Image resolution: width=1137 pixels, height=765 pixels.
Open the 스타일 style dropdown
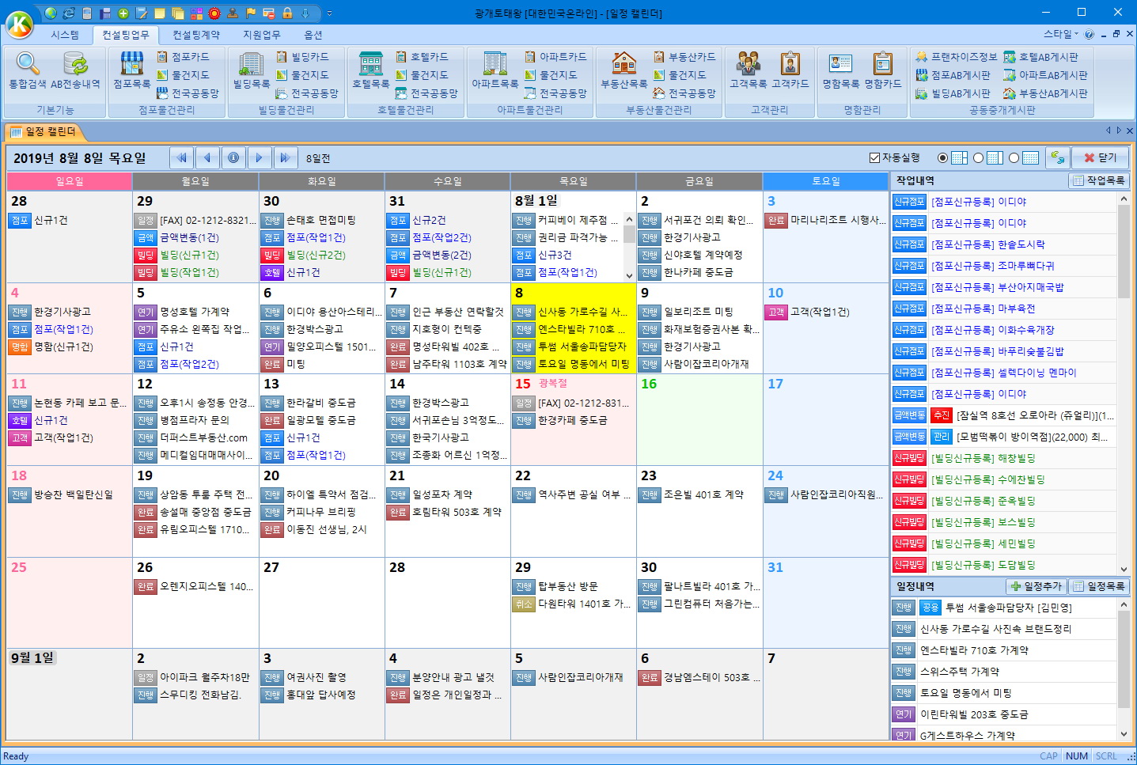1061,34
